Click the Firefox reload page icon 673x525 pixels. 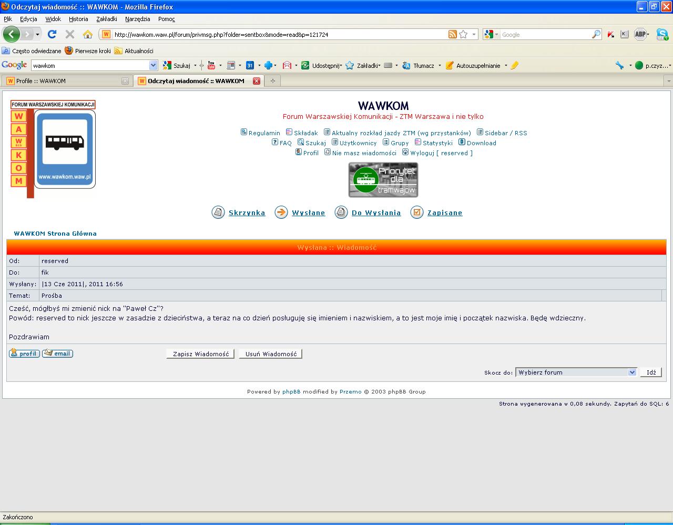coord(52,34)
